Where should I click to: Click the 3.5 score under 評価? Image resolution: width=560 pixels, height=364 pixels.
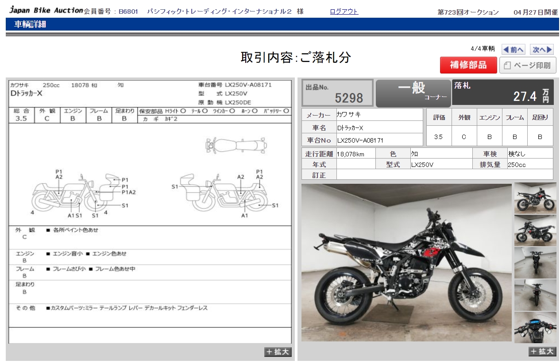pyautogui.click(x=439, y=137)
